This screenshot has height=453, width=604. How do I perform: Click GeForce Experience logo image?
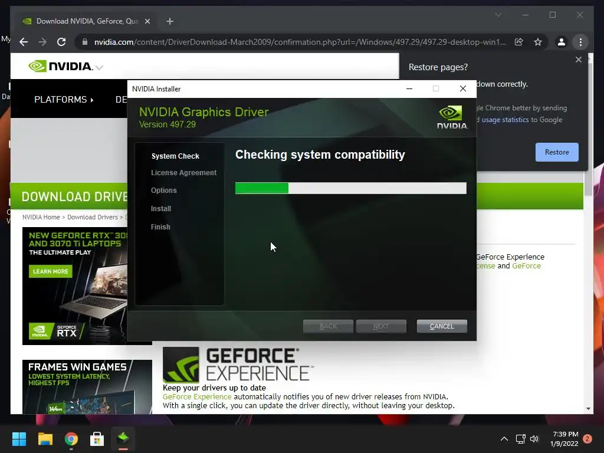point(238,365)
